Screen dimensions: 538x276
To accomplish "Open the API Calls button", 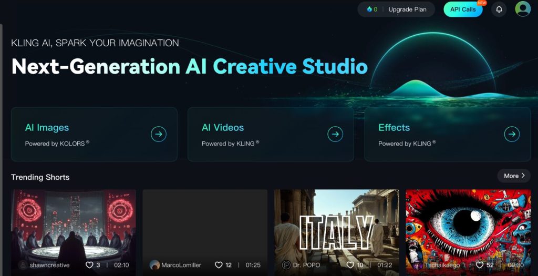I will pos(463,9).
